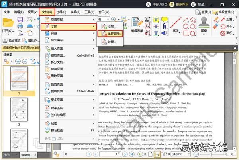Expand the 背景 submenu
Viewport: 239px width, 160px height.
tap(69, 33)
